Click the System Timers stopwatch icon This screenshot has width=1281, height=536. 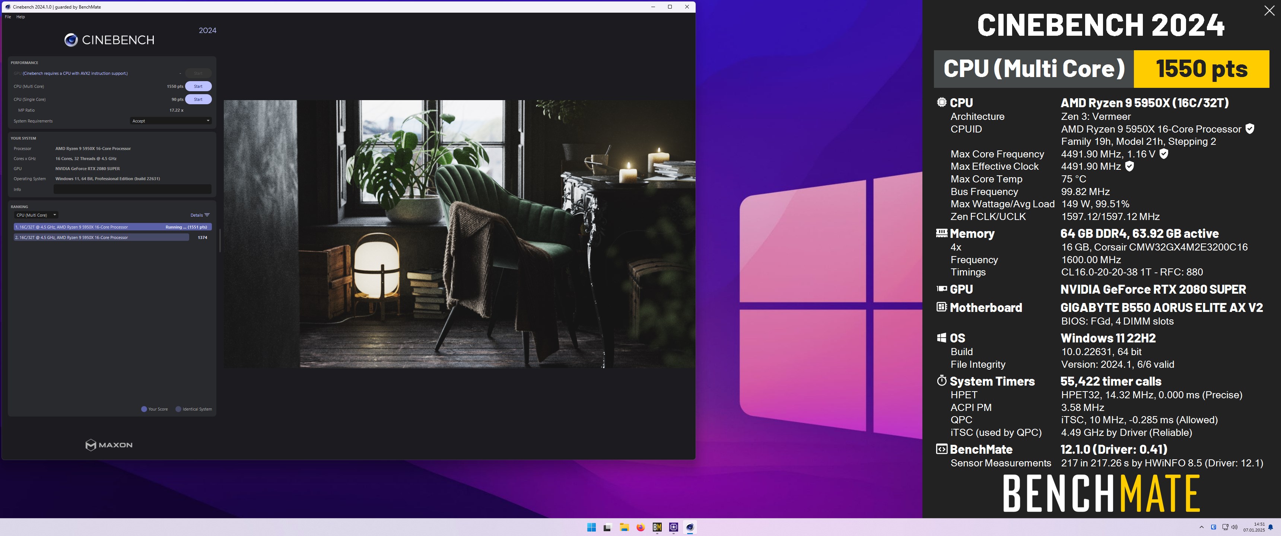(941, 380)
